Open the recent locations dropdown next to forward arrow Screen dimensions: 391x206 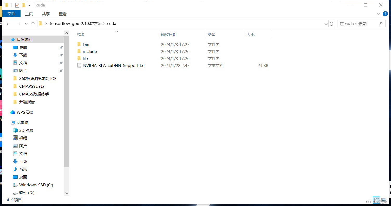[26, 24]
